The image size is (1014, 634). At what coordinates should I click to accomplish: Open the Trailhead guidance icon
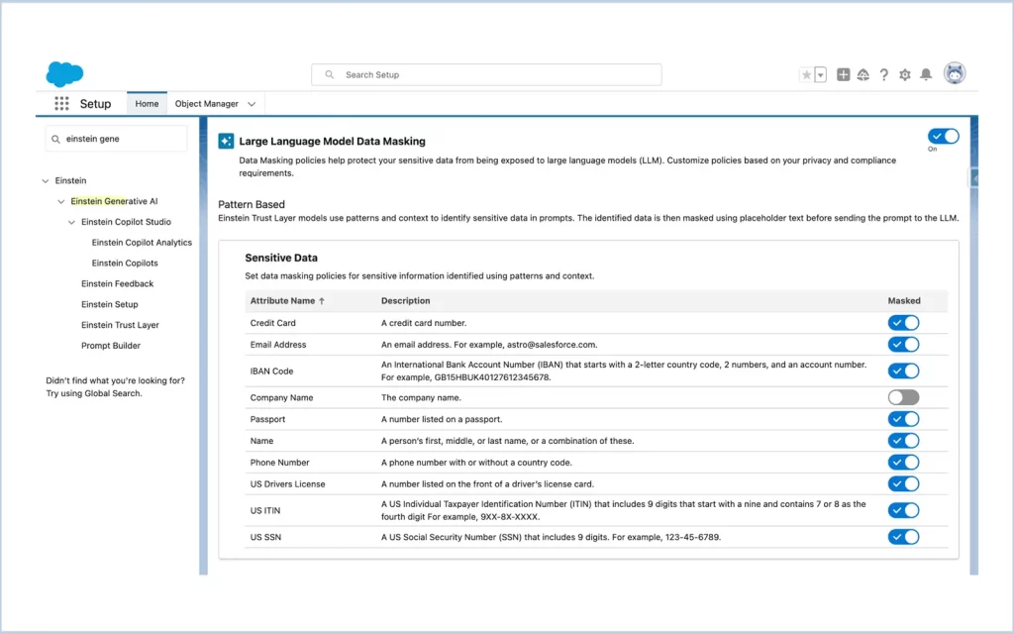[x=863, y=75]
